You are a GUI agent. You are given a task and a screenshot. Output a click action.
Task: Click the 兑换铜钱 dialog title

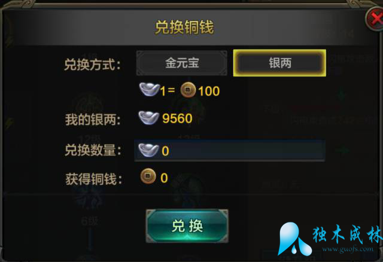185,27
